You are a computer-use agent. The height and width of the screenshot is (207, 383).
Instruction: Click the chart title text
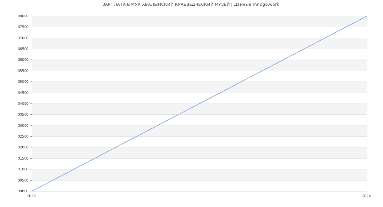(x=191, y=4)
